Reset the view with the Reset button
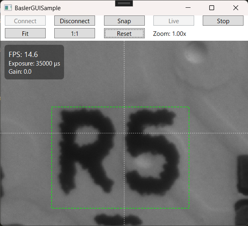The height and width of the screenshot is (226, 248). pyautogui.click(x=124, y=33)
